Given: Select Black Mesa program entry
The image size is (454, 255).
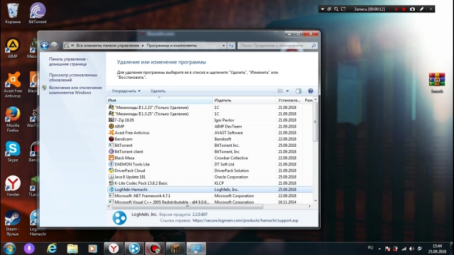Looking at the screenshot, I should tap(209, 158).
